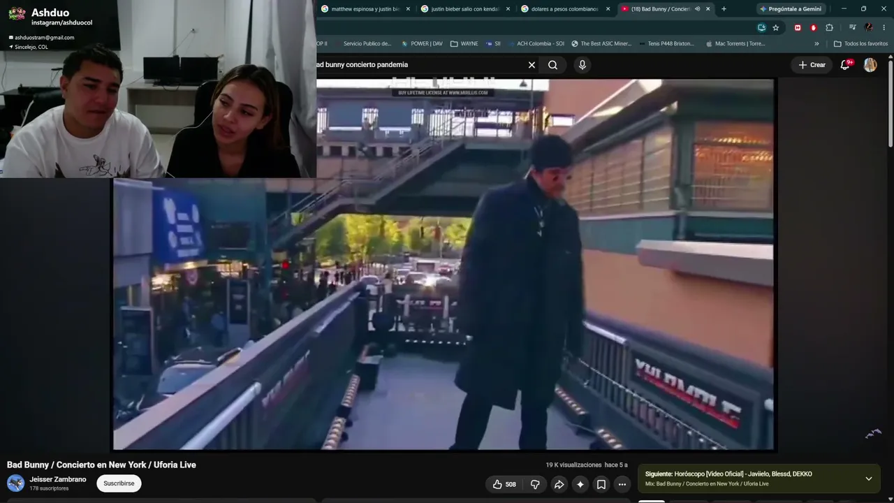The image size is (894, 503).
Task: Start voice search with the microphone
Action: pos(582,65)
